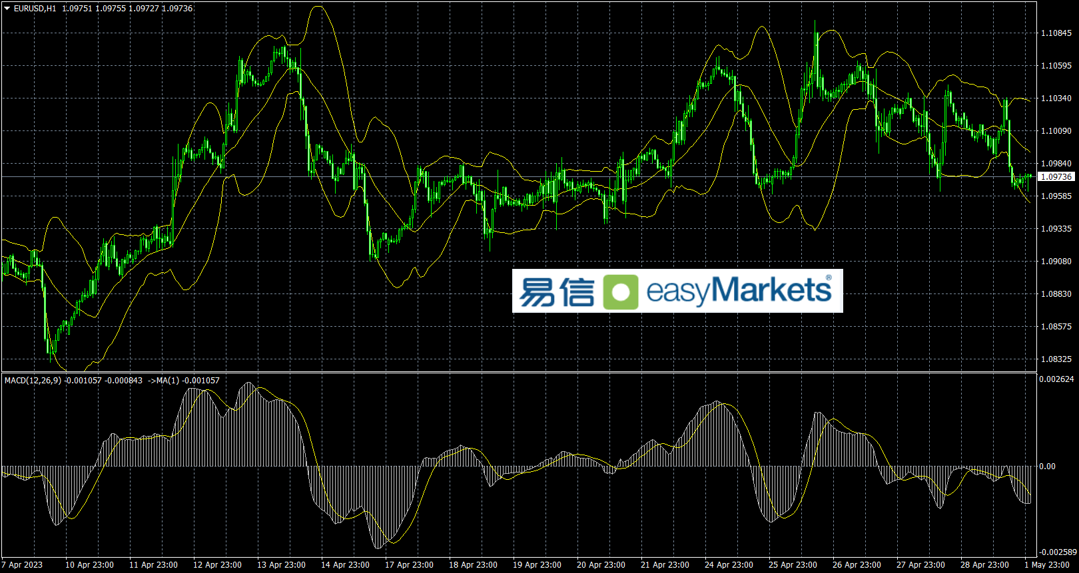The height and width of the screenshot is (573, 1079).
Task: Click the 11 Apr 23:00 time label
Action: point(153,565)
